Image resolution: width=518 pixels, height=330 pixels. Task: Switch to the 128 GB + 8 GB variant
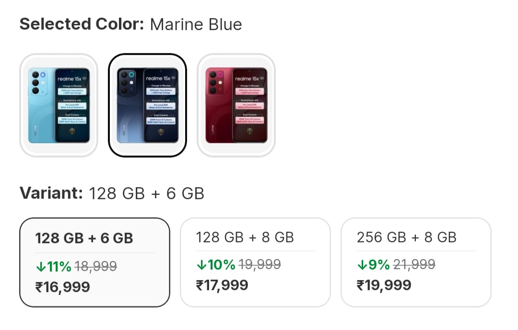point(255,262)
